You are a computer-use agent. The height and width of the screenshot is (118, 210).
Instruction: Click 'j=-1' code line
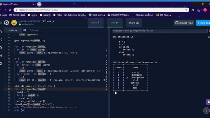pyautogui.click(x=17, y=59)
